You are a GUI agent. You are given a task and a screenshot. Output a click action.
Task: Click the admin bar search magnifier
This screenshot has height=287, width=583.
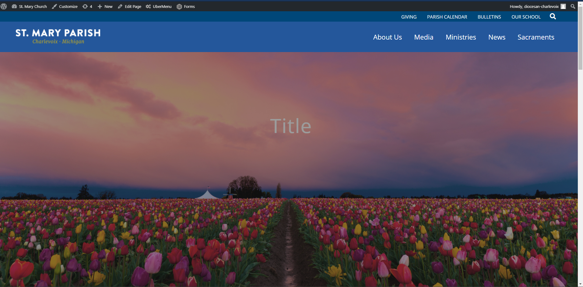573,6
